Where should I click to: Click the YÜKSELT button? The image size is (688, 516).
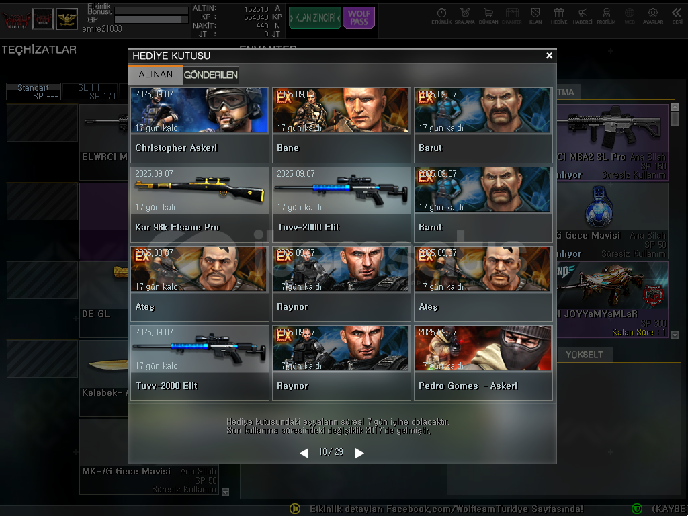(585, 355)
